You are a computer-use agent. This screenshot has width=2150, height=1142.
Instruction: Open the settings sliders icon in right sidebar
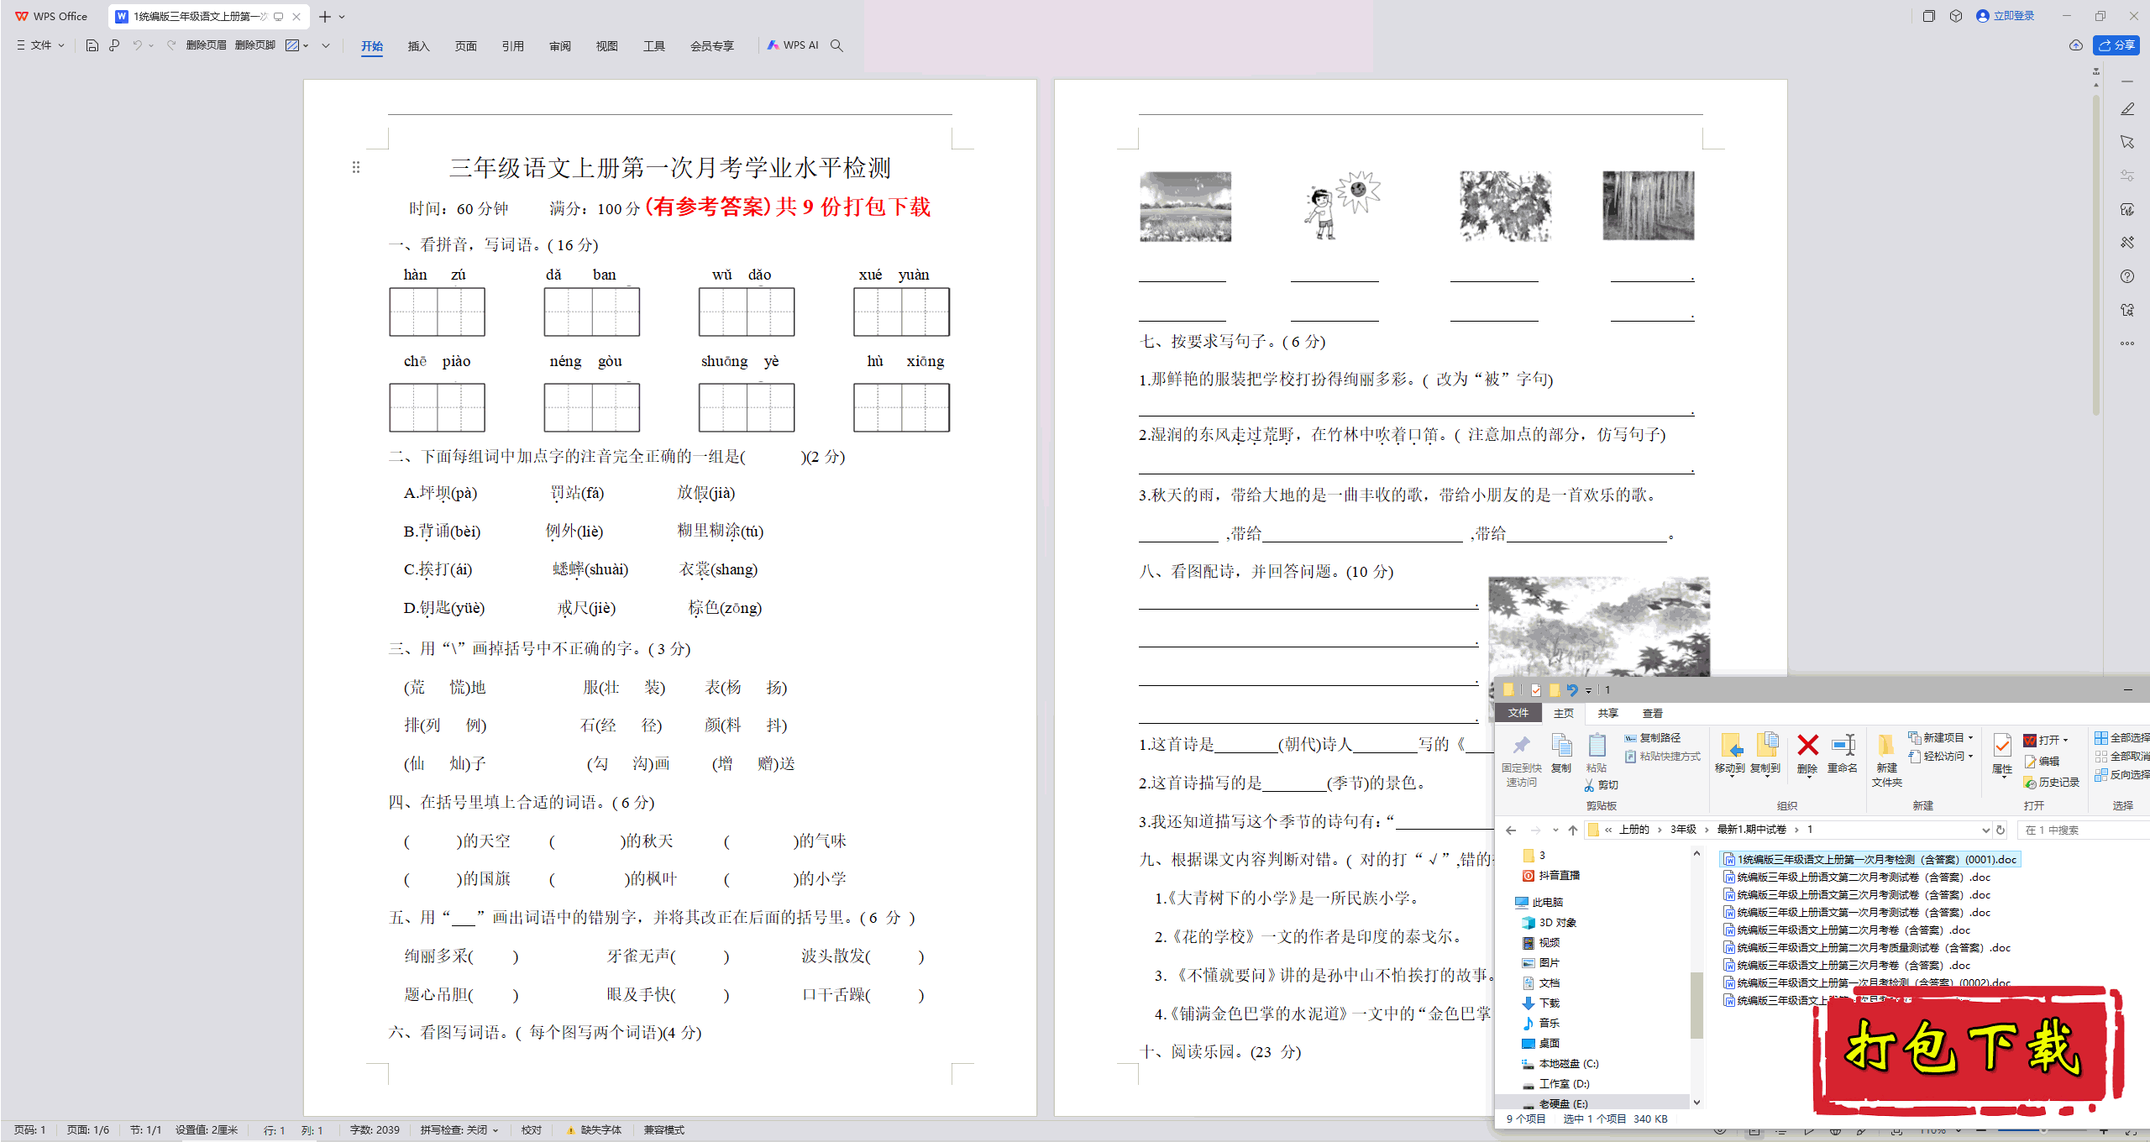(x=2127, y=176)
